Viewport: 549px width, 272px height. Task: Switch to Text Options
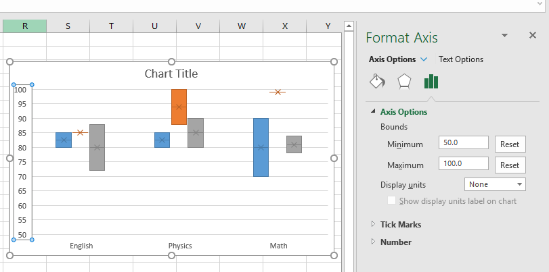461,59
